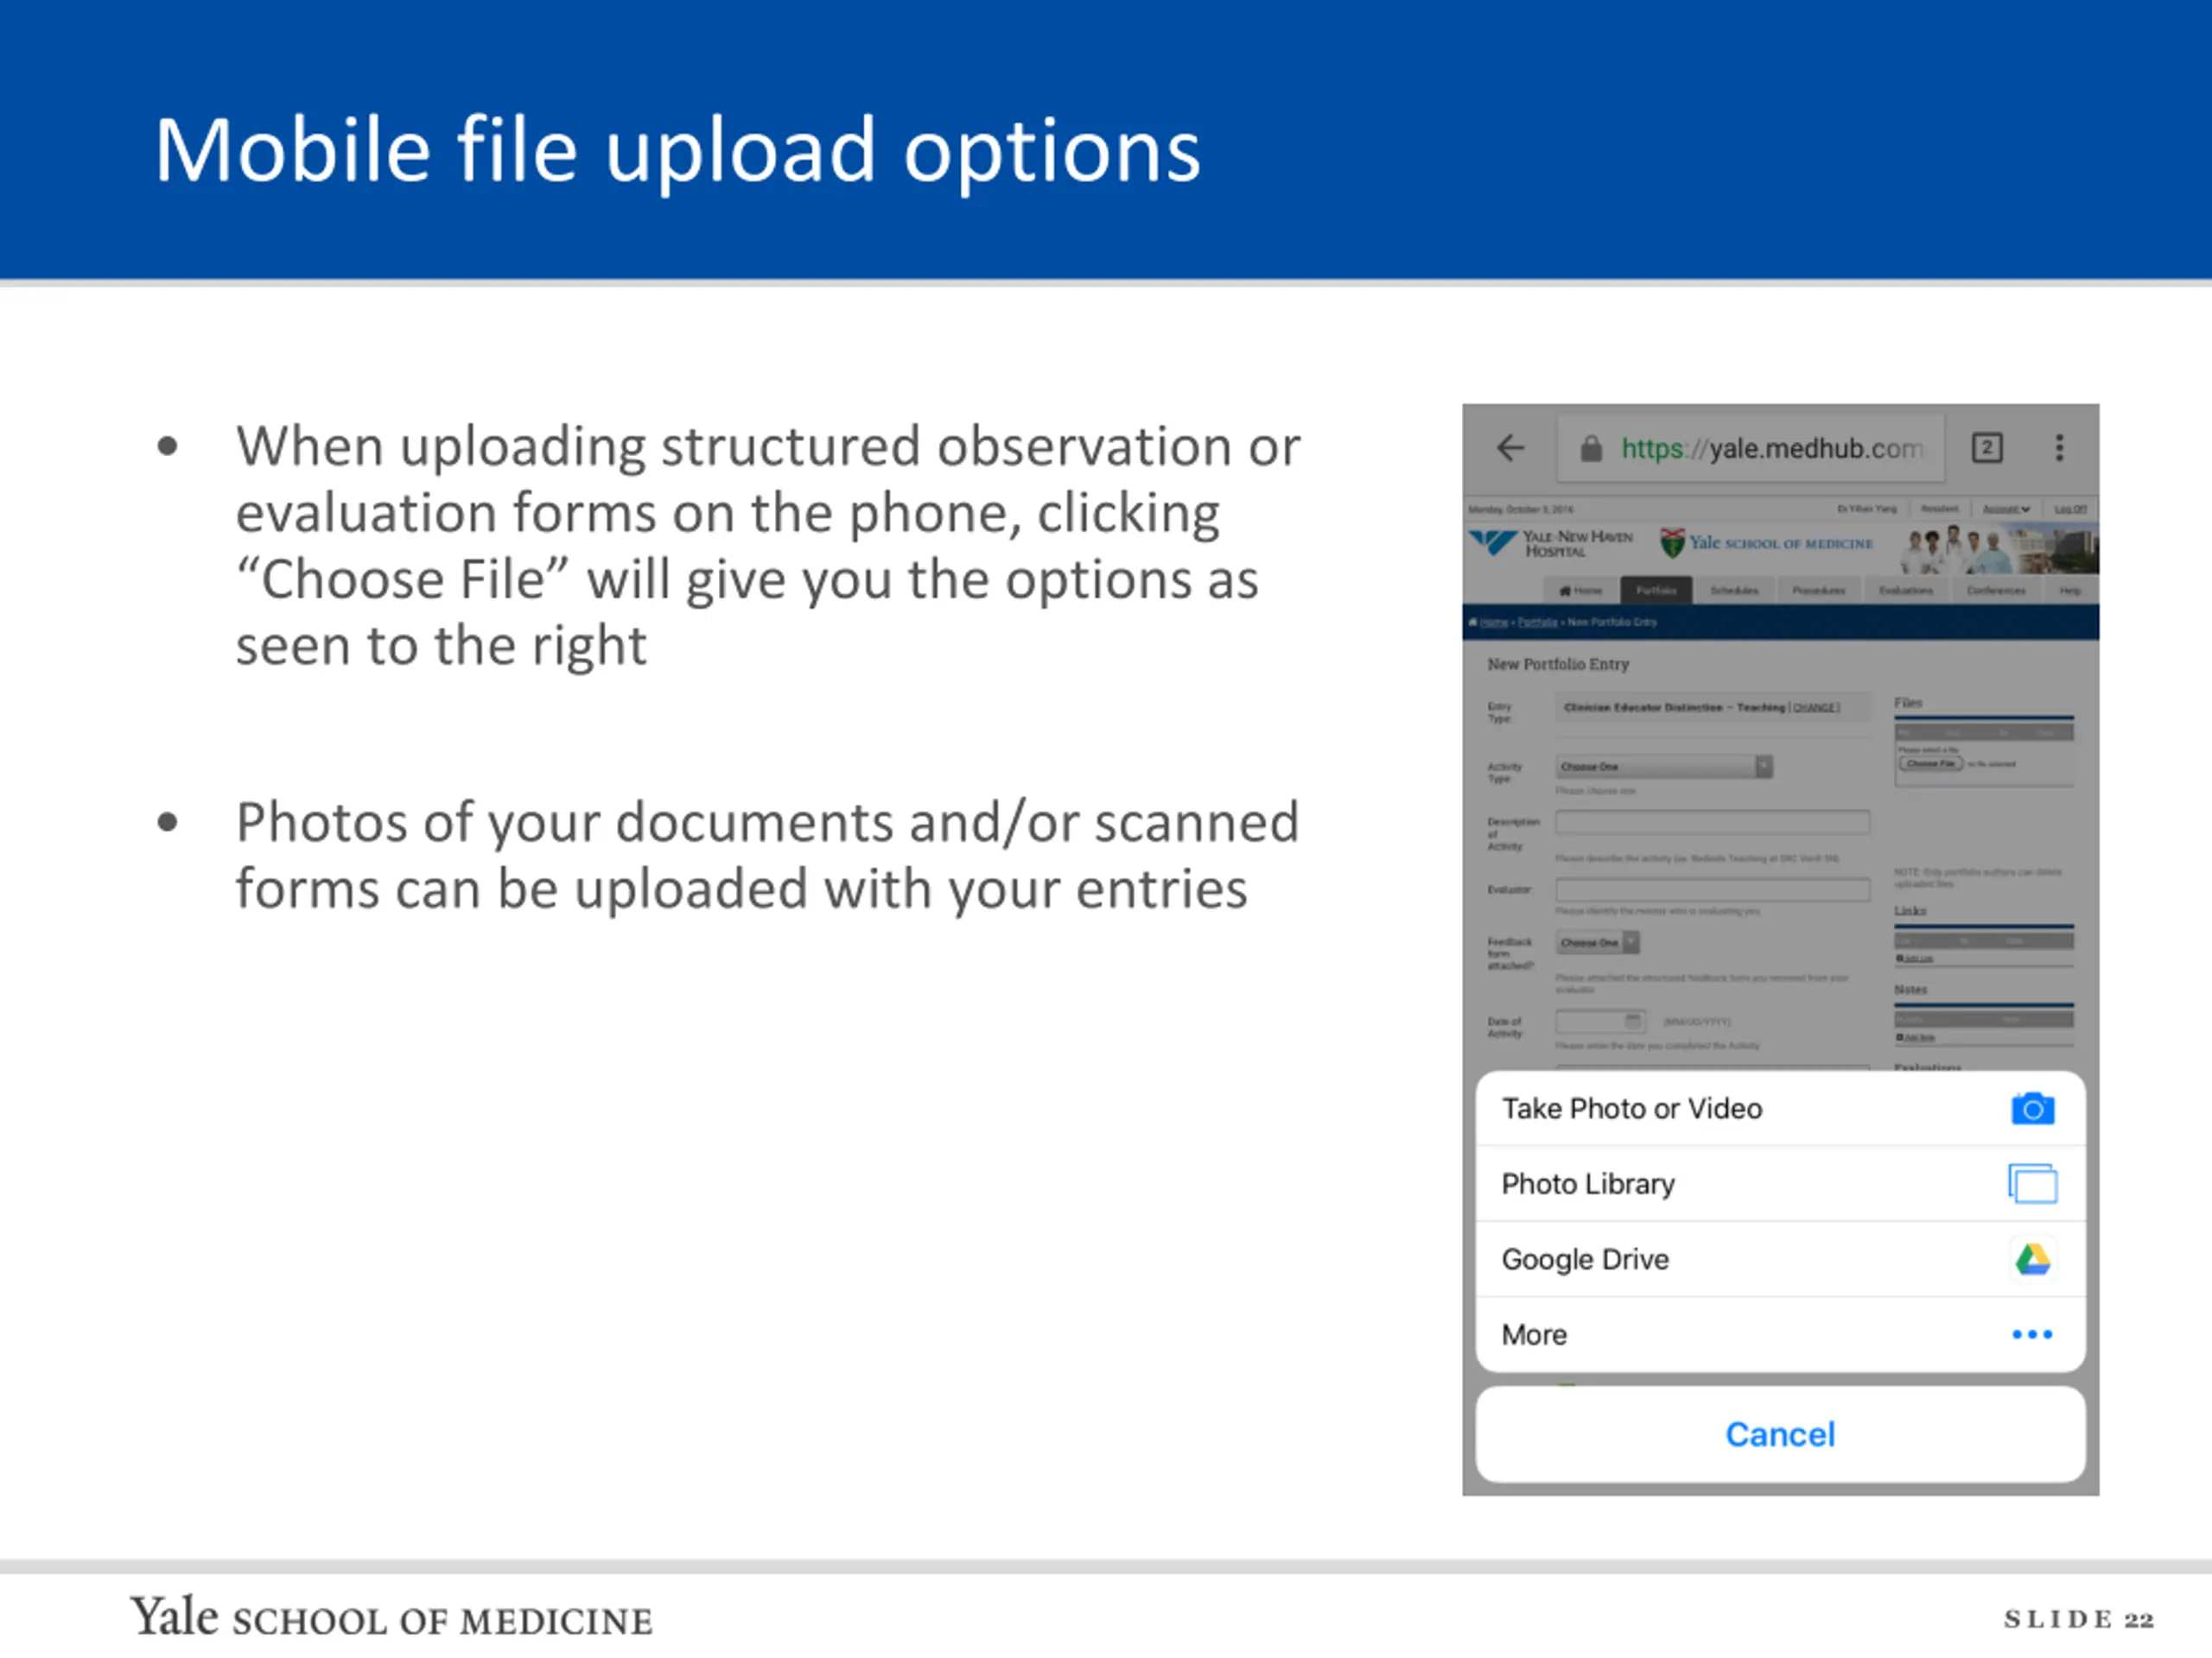This screenshot has height=1658, width=2212.
Task: Tap the More ellipsis icon
Action: [2032, 1334]
